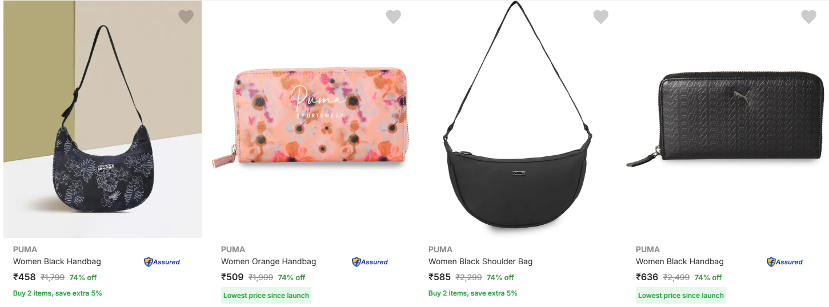Open the ₹458 Women Black Handbag title
829x307 pixels.
point(57,262)
